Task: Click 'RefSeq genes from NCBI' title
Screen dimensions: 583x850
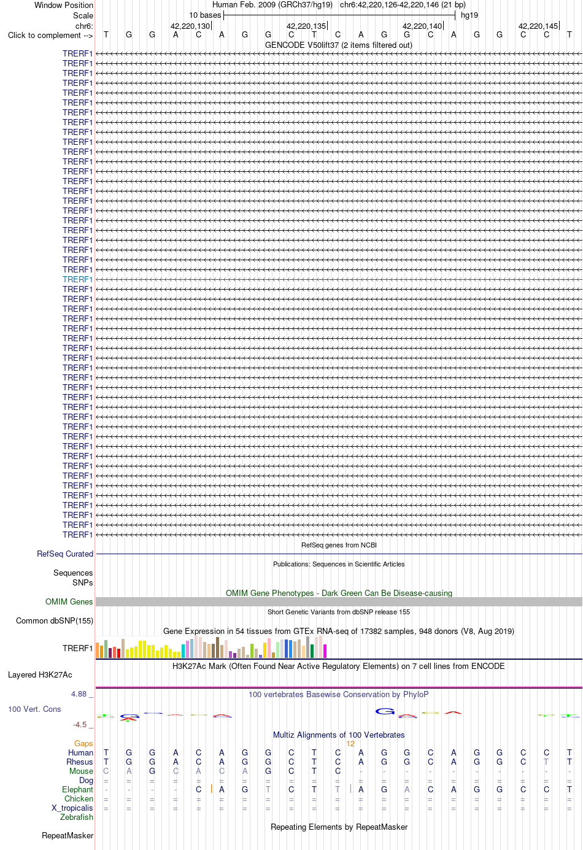Action: [x=339, y=545]
